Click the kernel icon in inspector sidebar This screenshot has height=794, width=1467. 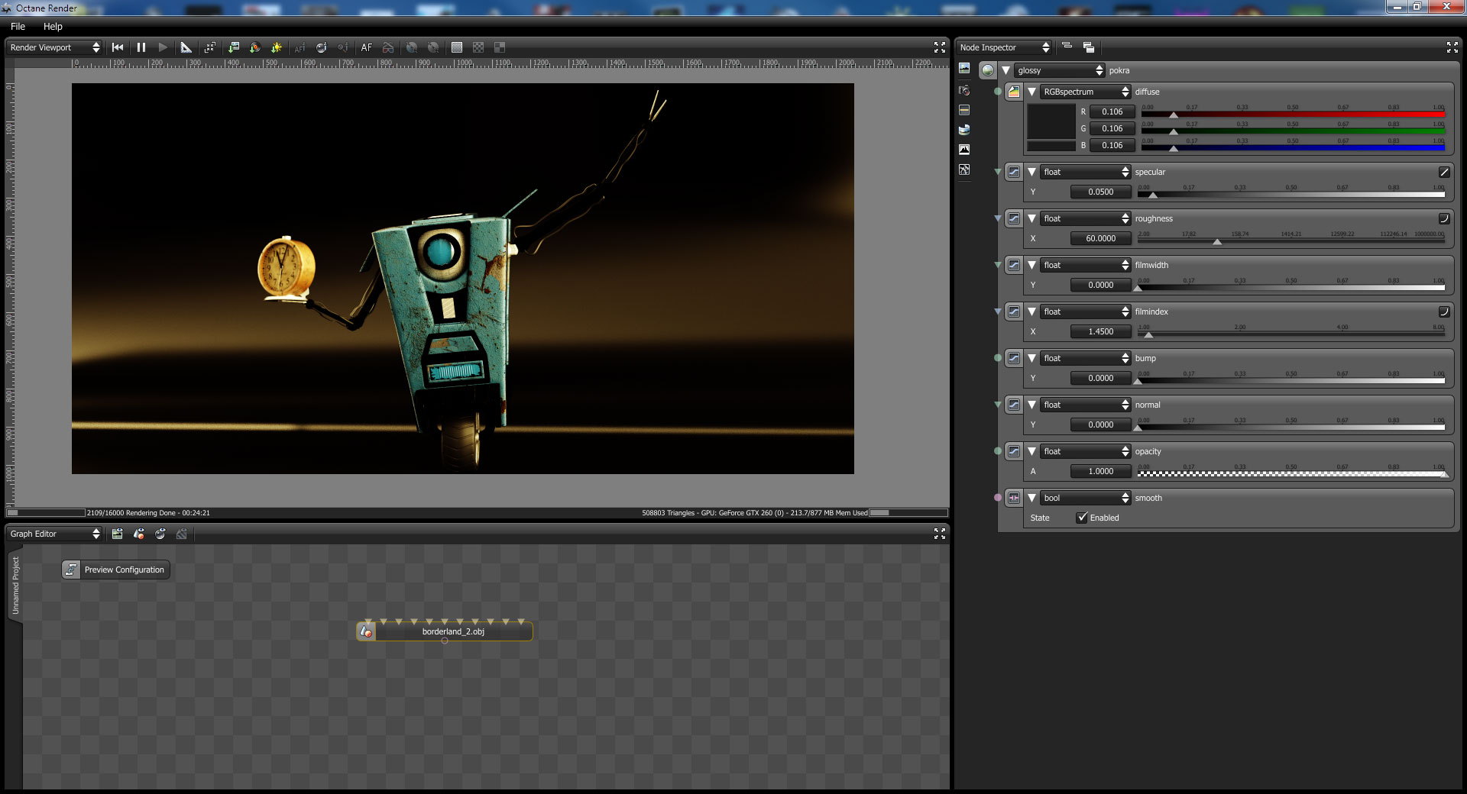964,169
